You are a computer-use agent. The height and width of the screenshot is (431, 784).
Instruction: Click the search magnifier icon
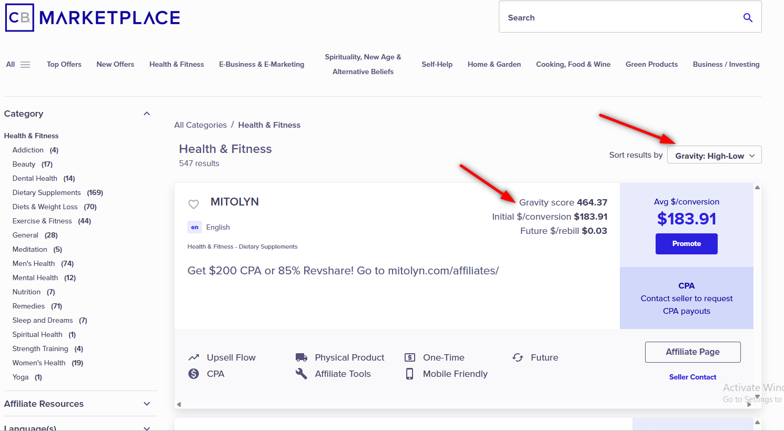click(748, 18)
